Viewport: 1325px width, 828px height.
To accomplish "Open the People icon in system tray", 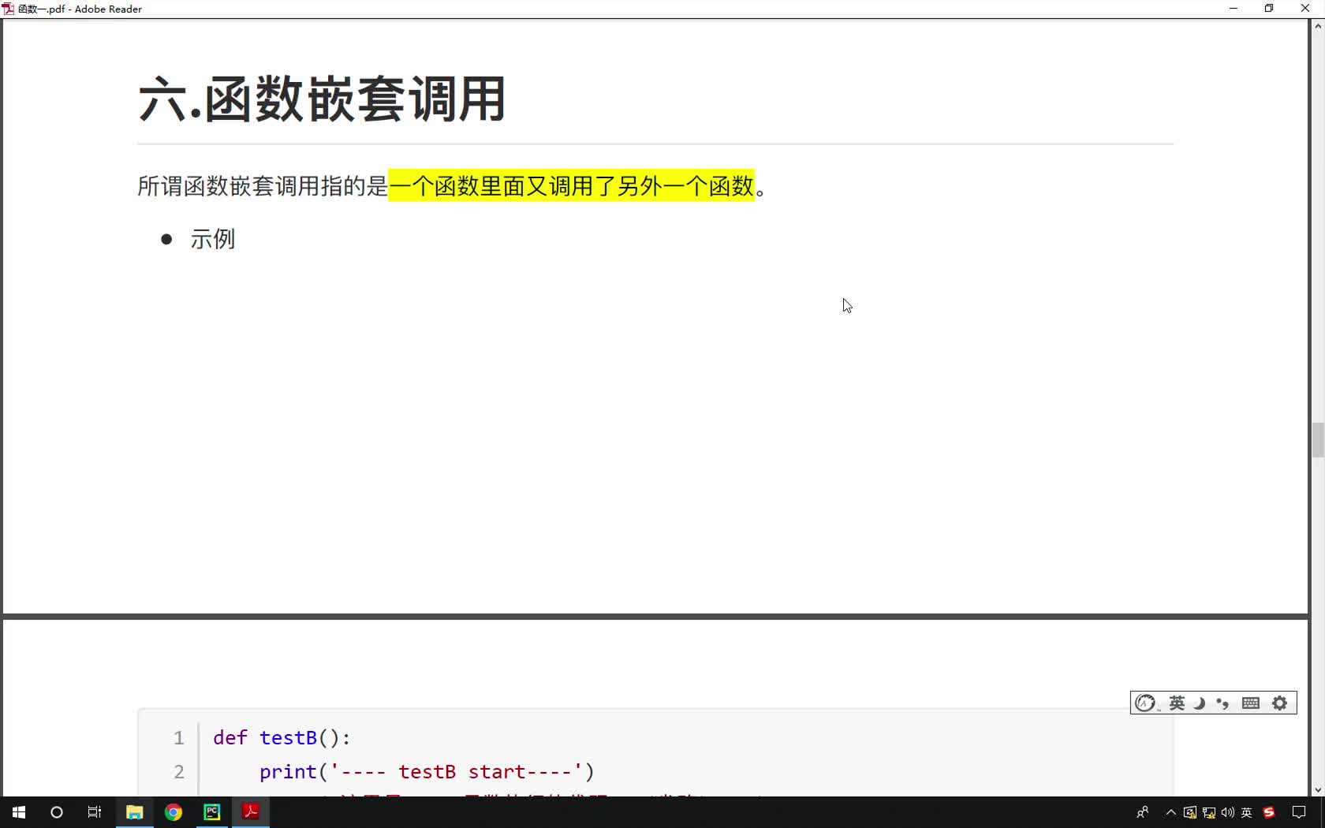I will click(1142, 812).
